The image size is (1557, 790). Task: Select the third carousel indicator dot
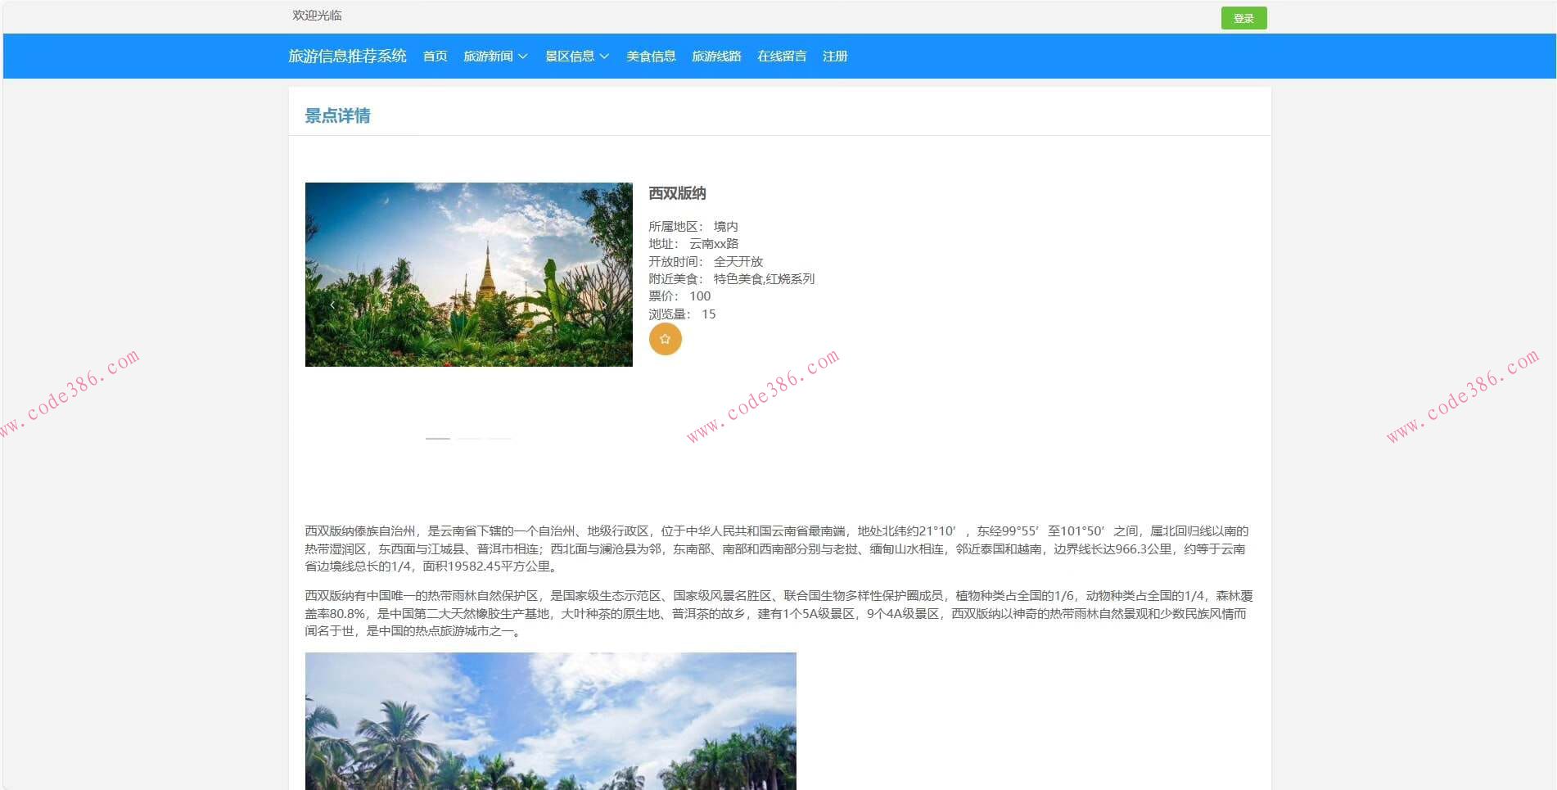coord(499,440)
